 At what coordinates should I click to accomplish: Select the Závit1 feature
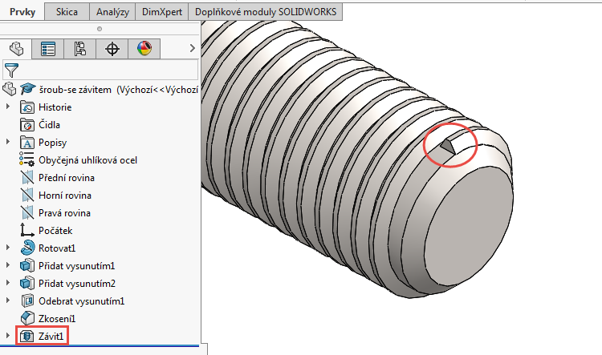tap(51, 337)
